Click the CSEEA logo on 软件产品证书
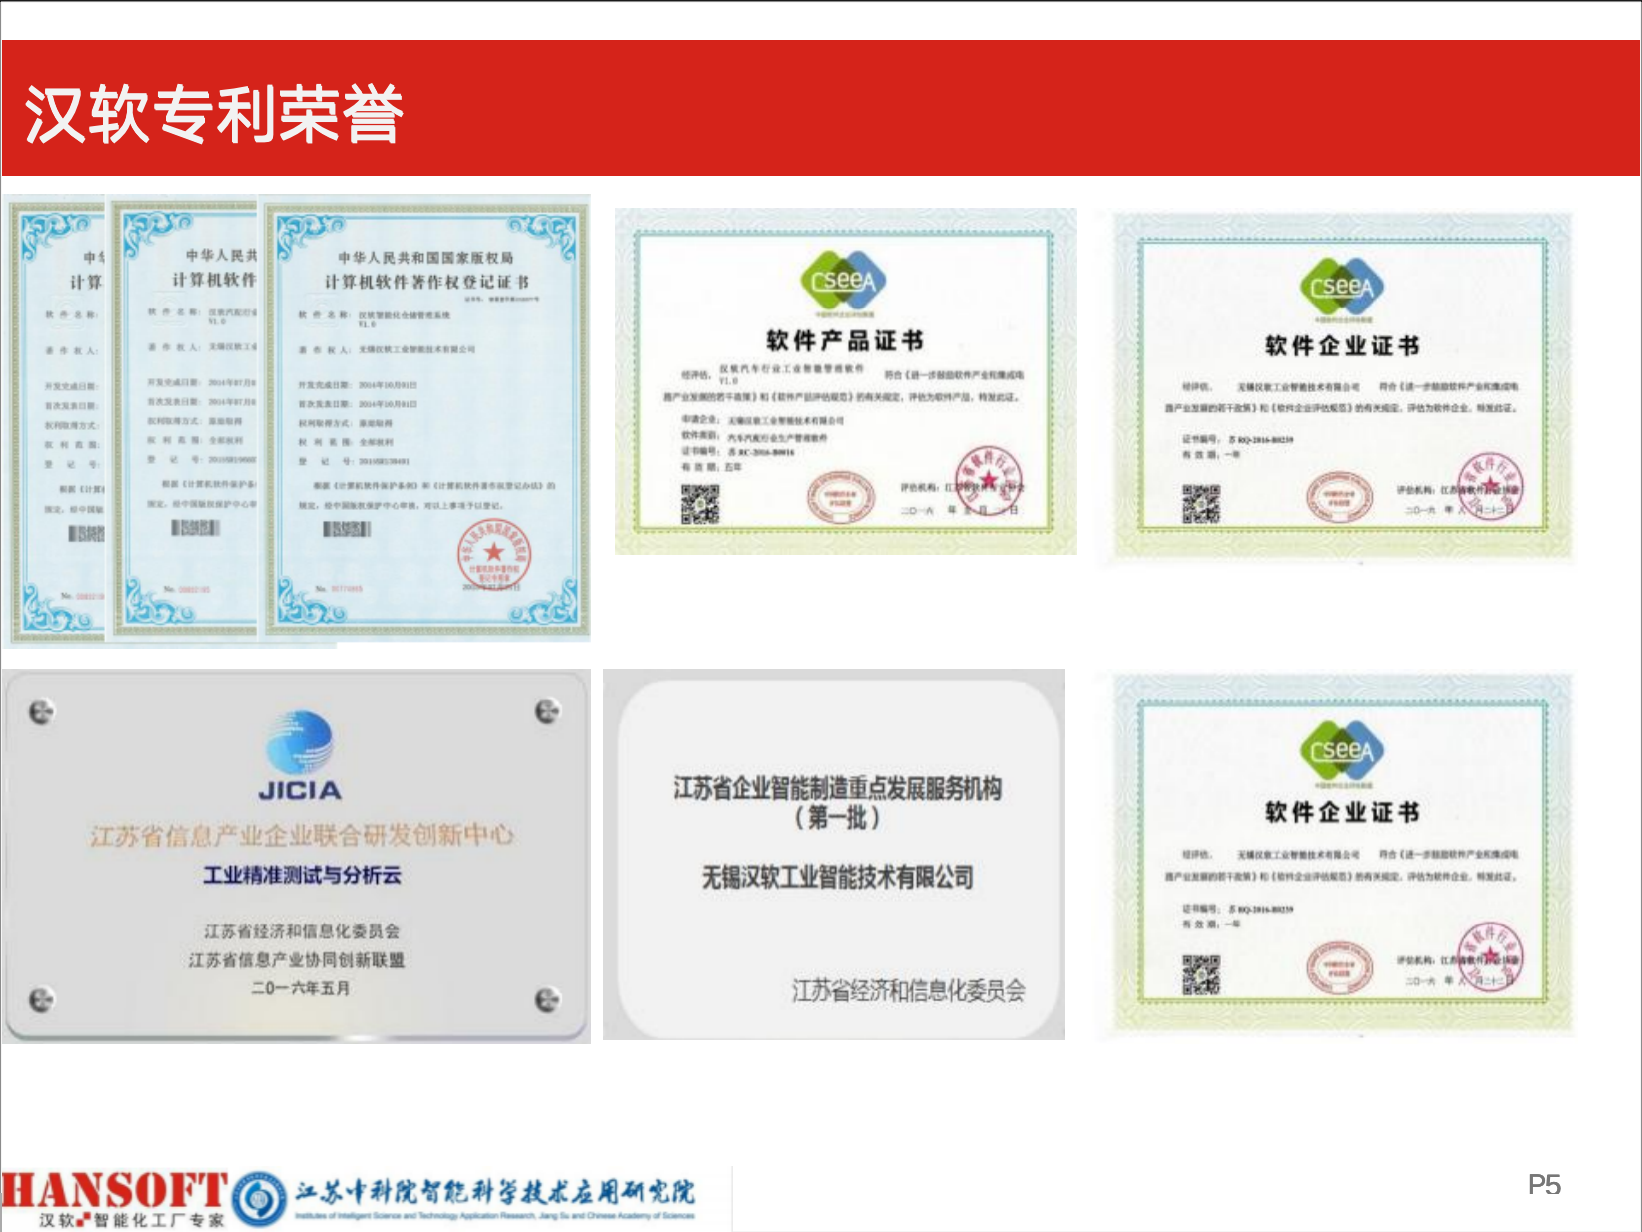1642x1232 pixels. [844, 281]
